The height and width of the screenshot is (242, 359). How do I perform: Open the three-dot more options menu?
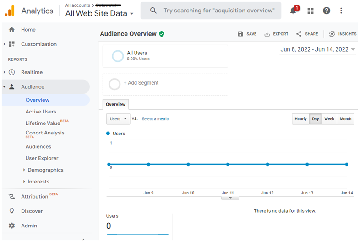pyautogui.click(x=341, y=11)
